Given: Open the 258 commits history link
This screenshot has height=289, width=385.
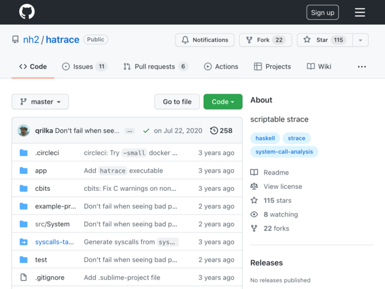Looking at the screenshot, I should pyautogui.click(x=221, y=131).
